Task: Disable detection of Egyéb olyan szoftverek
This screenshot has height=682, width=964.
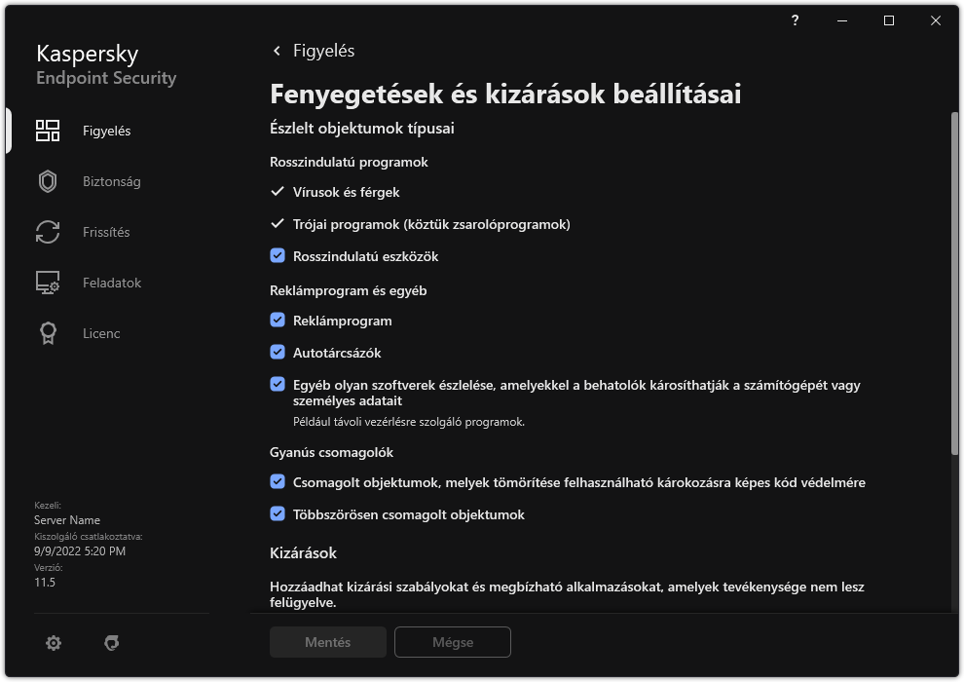Action: pos(278,385)
